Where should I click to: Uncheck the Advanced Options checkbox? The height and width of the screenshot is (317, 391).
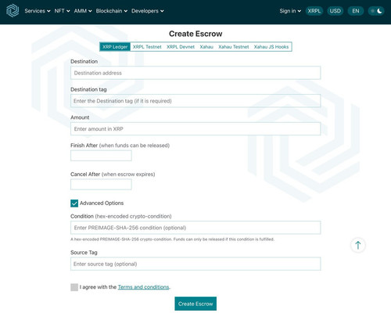tap(74, 204)
